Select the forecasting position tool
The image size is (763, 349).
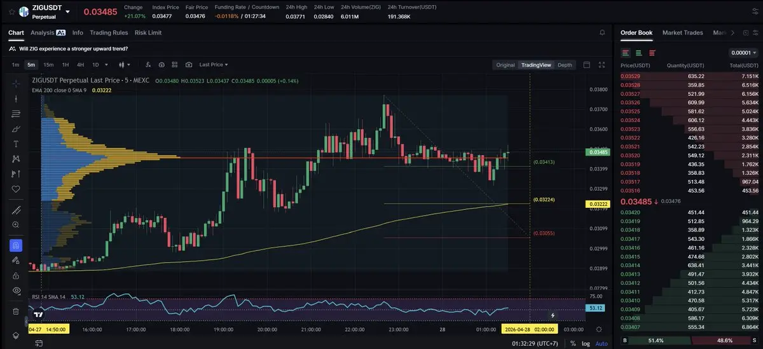tap(16, 174)
